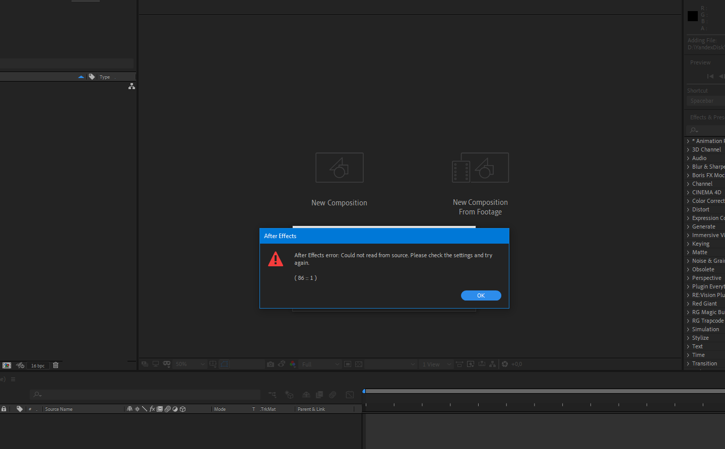
Task: Open the Full resolution dropdown
Action: pyautogui.click(x=320, y=364)
